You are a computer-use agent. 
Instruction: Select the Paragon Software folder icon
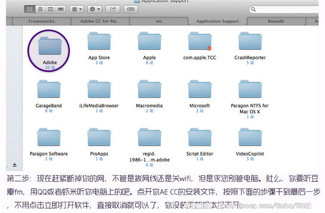(x=49, y=137)
